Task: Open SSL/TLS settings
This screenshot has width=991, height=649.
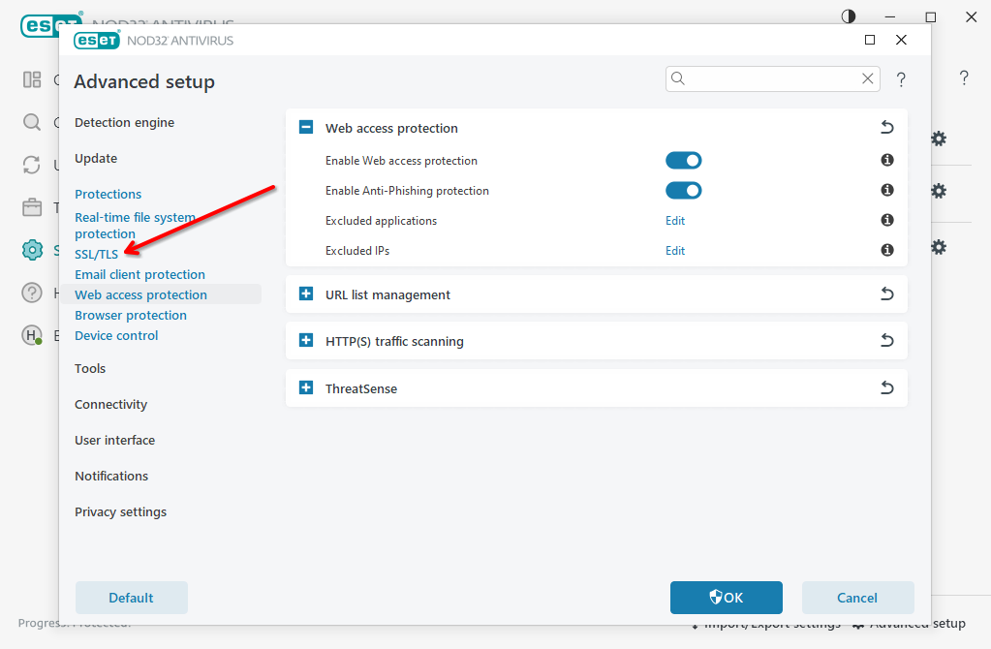Action: click(97, 254)
